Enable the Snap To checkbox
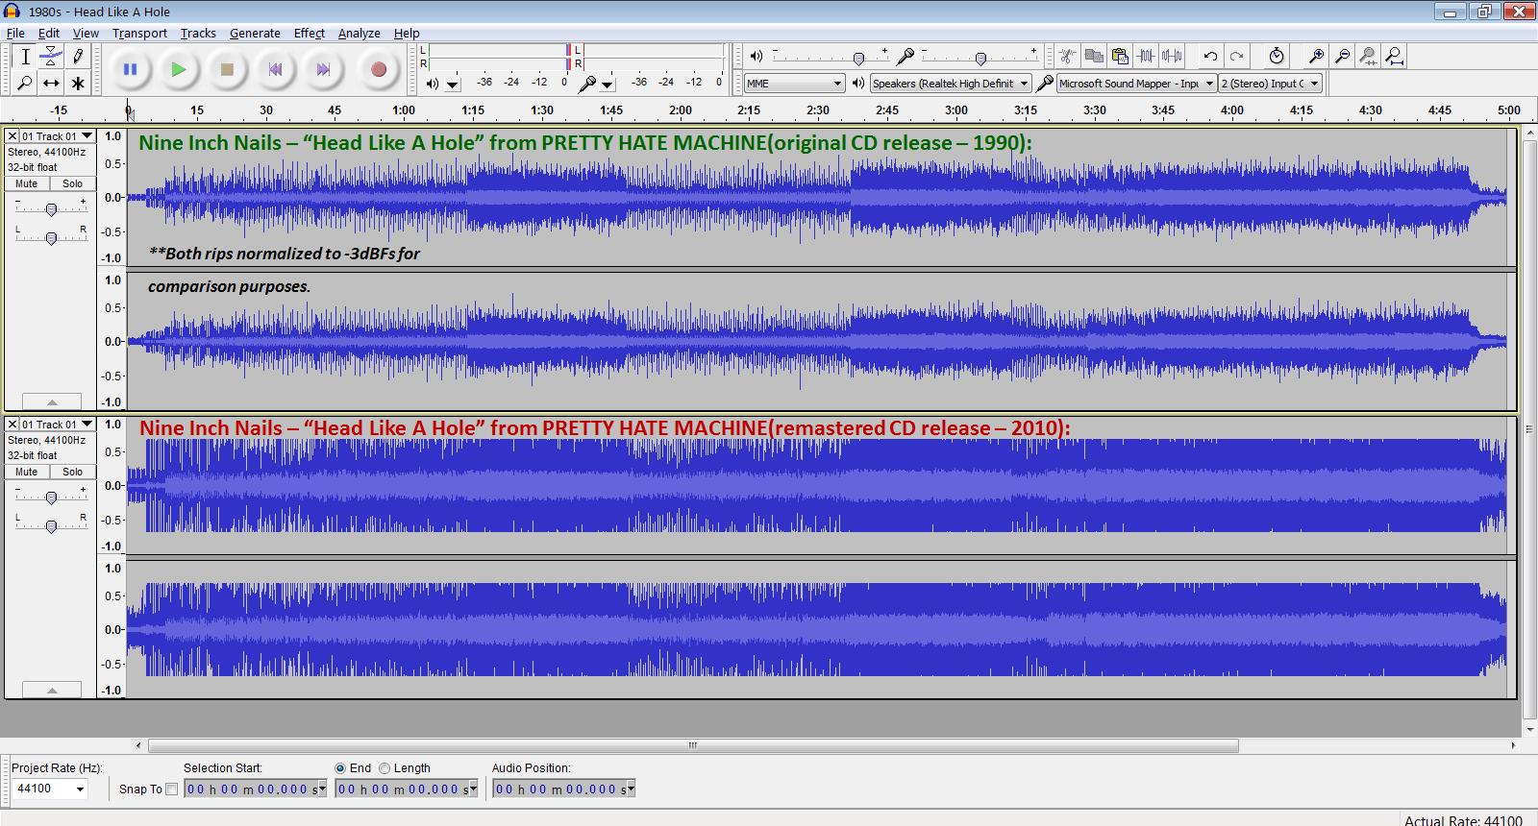 171,790
